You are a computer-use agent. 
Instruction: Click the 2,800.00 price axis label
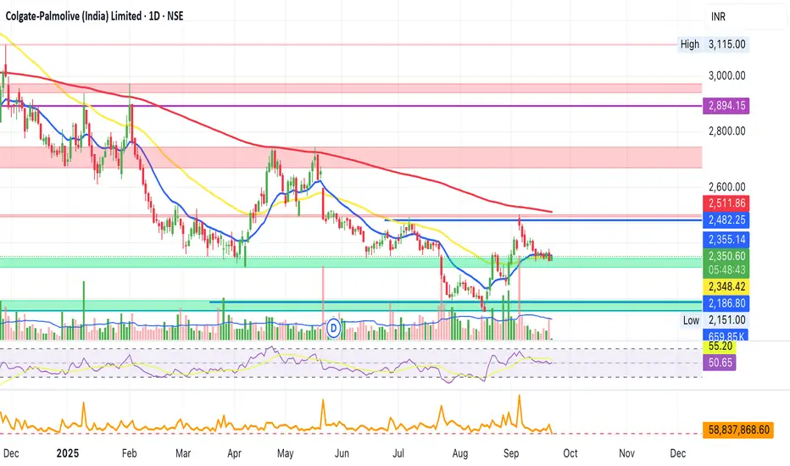tap(726, 131)
